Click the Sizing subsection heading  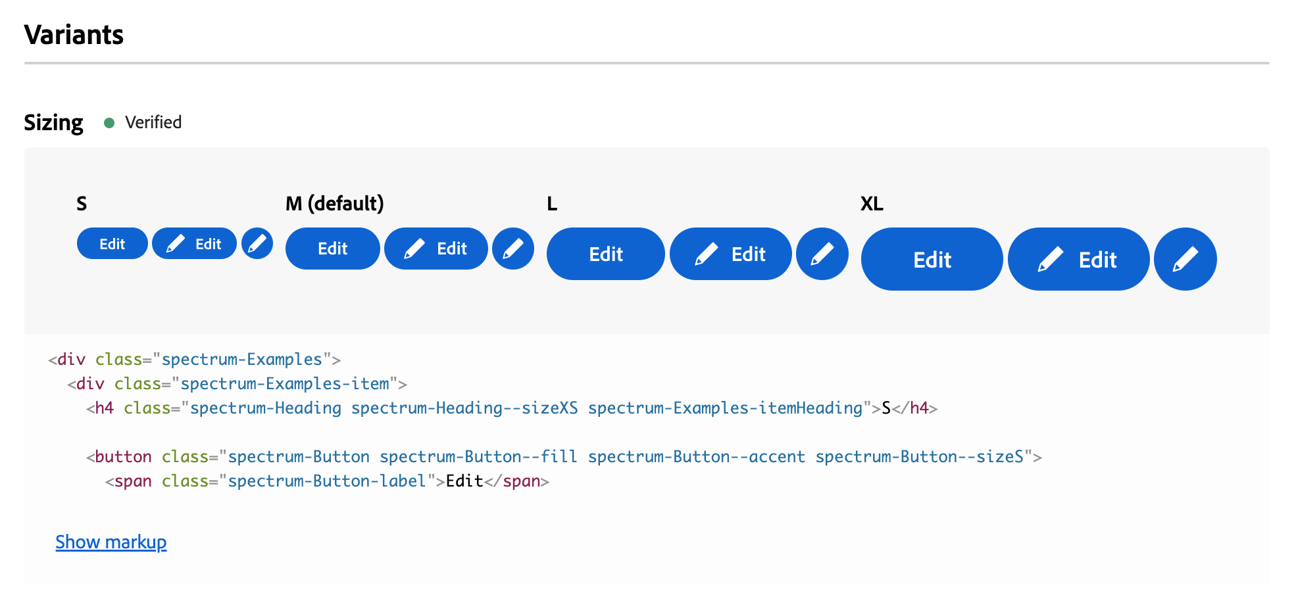(53, 123)
